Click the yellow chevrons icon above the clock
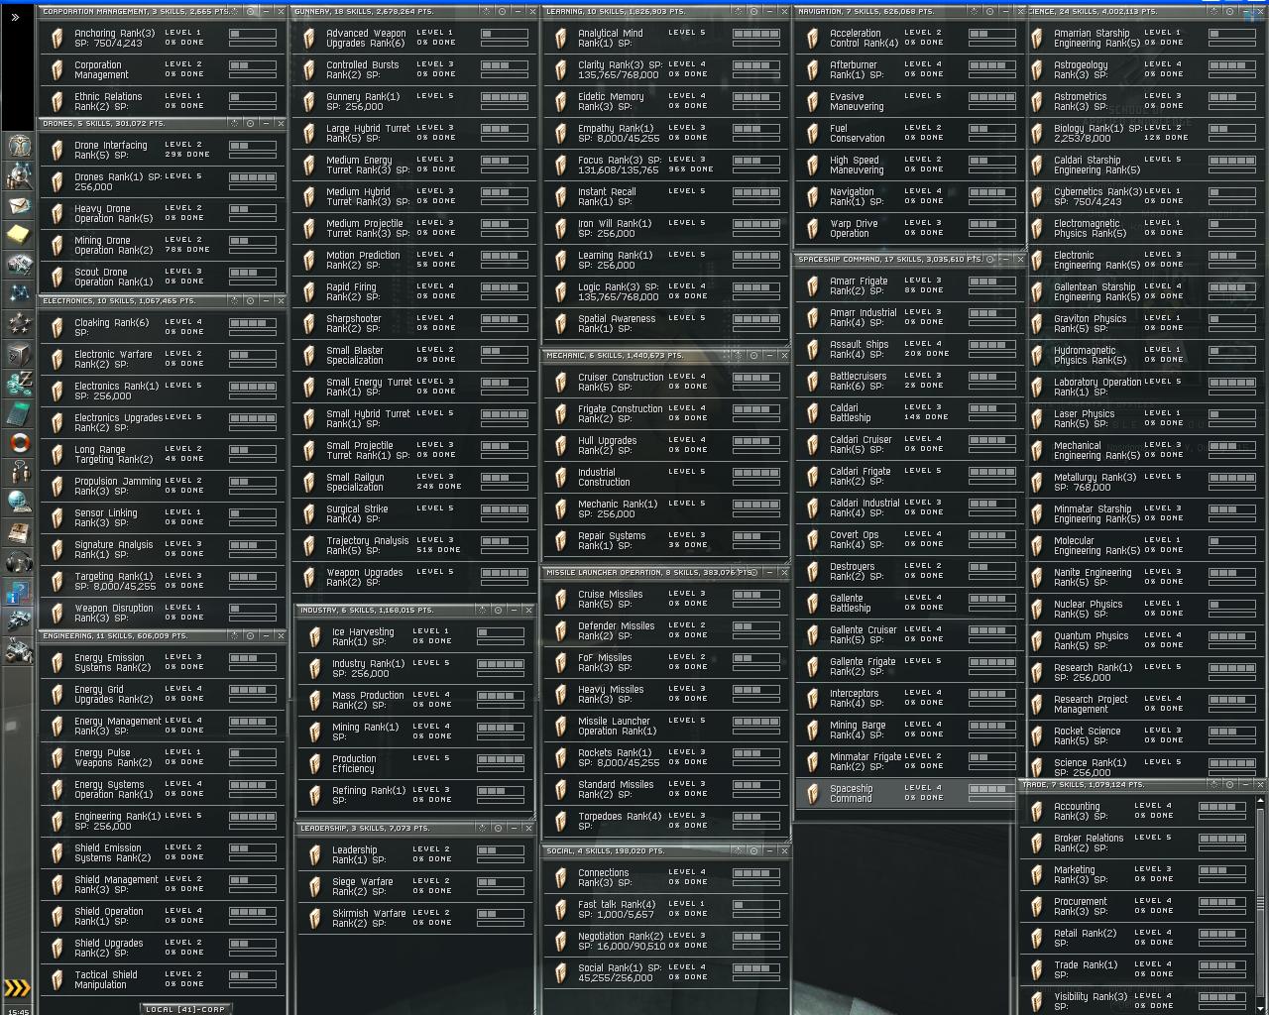Viewport: 1269px width, 1015px height. (x=18, y=987)
